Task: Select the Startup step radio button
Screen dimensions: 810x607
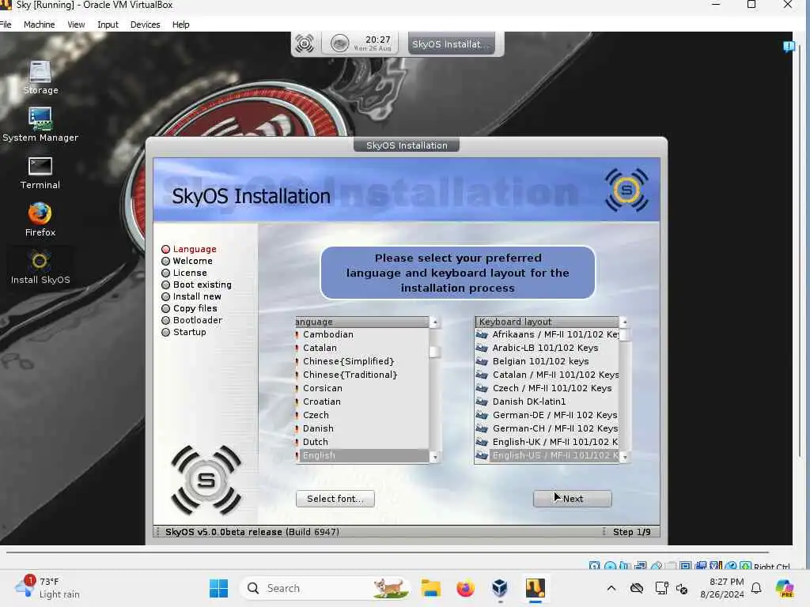Action: pyautogui.click(x=166, y=333)
